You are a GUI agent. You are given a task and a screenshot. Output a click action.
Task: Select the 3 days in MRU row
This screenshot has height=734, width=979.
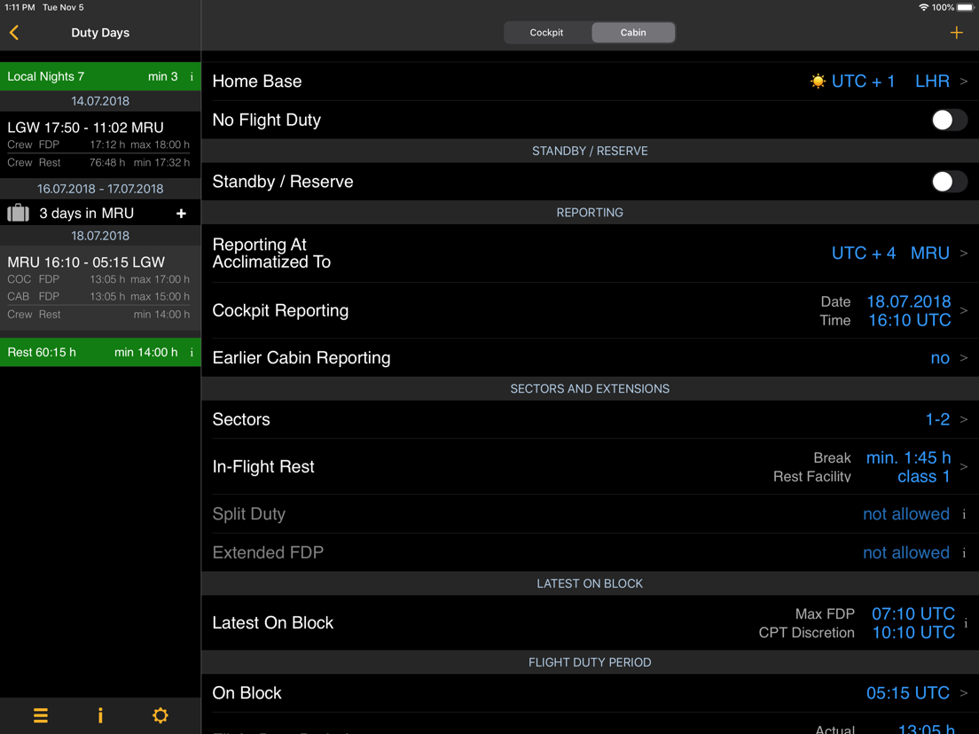[100, 214]
